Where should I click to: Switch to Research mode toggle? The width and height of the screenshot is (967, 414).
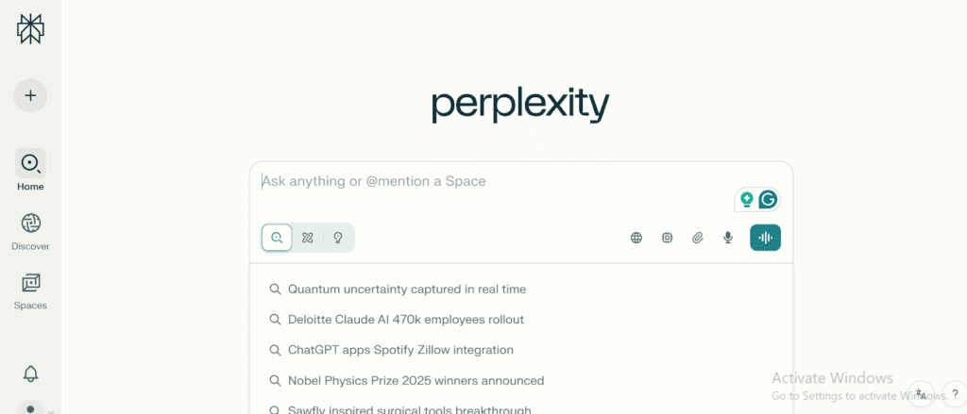tap(308, 238)
